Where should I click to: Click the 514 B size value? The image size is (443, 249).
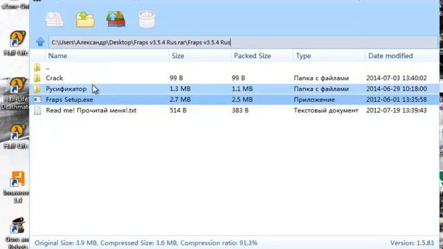[x=178, y=110]
